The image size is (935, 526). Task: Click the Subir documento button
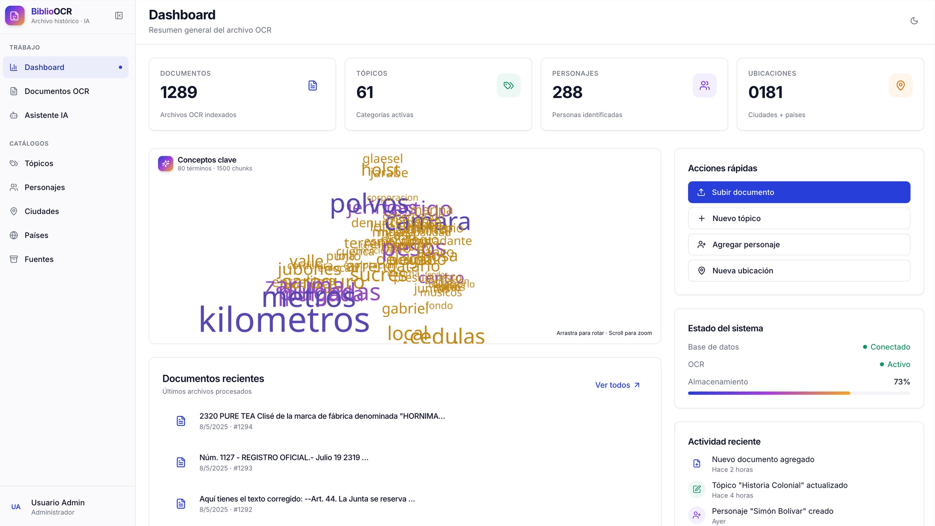[x=799, y=192]
